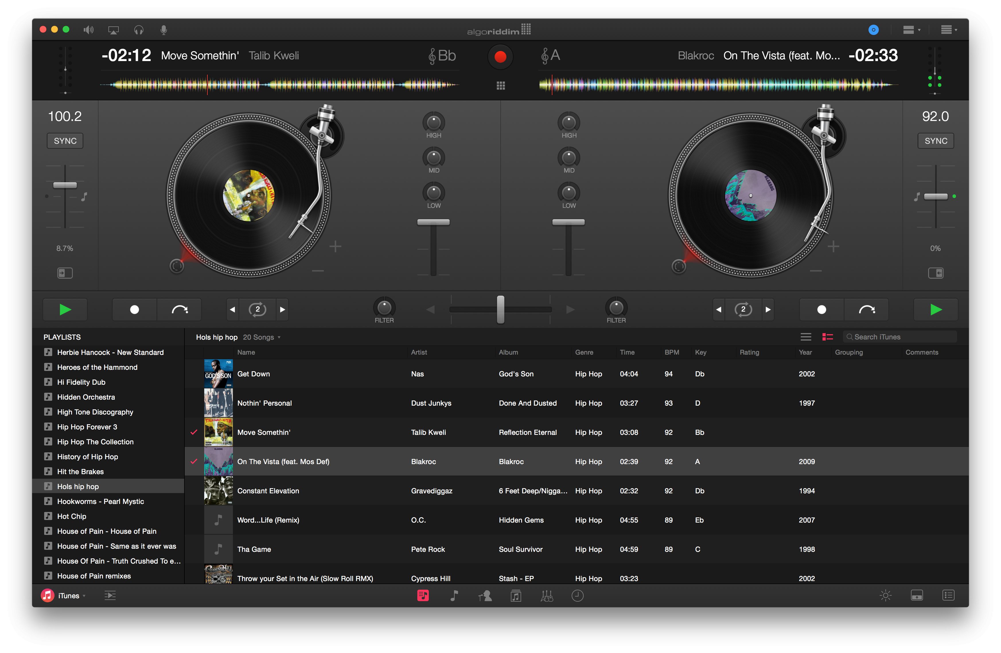Viewport: 1001px width, 653px height.
Task: Click the microphone icon in title bar
Action: click(164, 30)
